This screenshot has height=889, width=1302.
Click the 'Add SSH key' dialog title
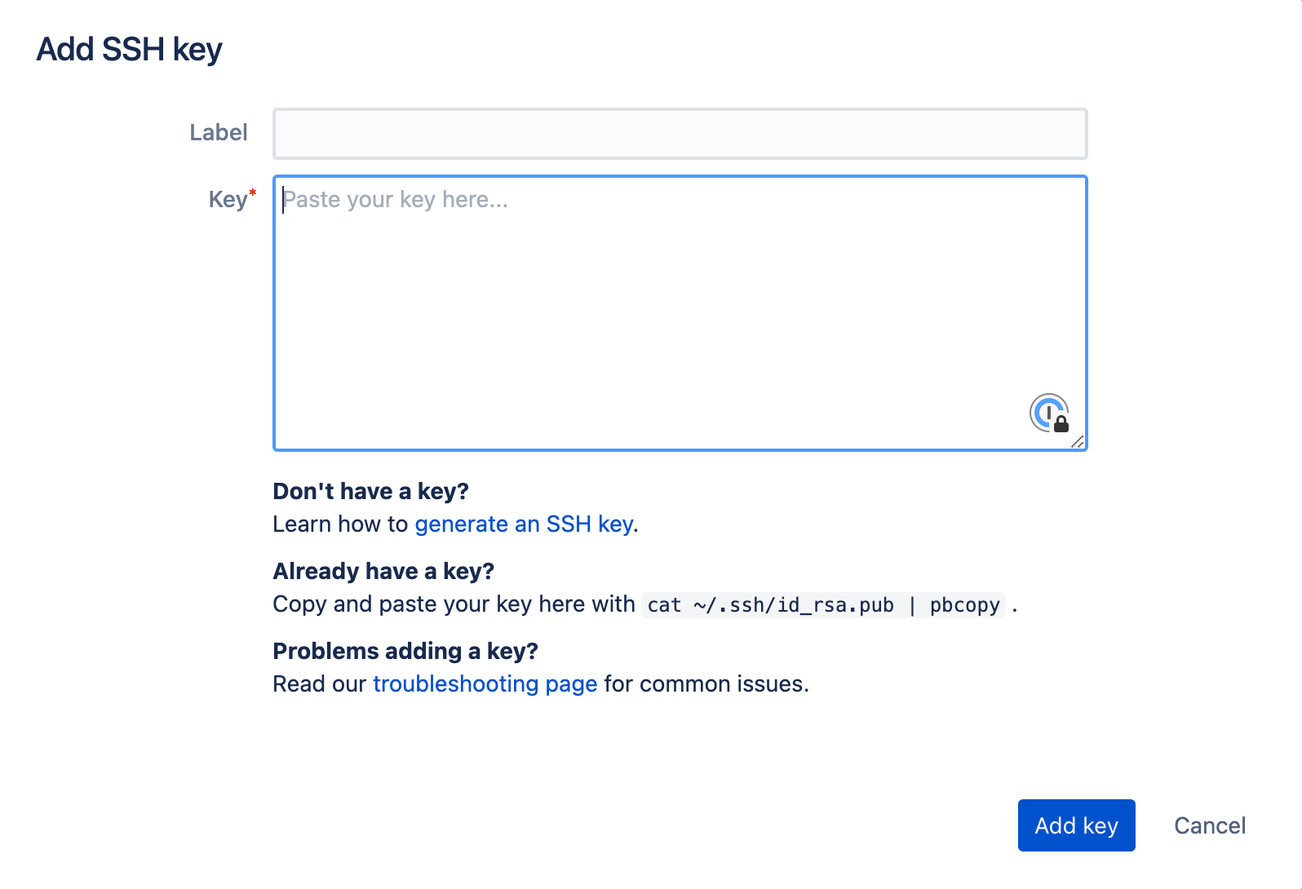click(x=129, y=50)
